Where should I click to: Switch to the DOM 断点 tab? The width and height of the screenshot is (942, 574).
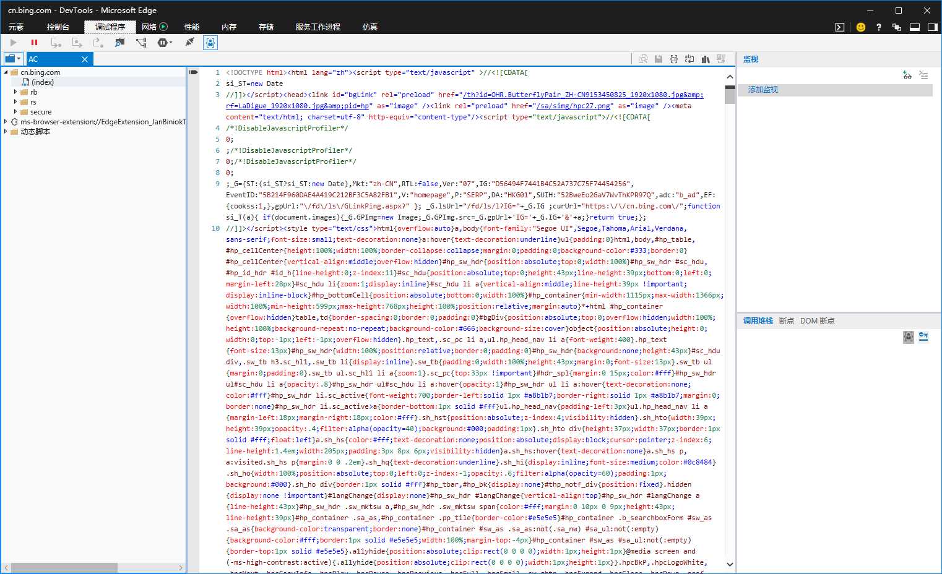(x=818, y=320)
